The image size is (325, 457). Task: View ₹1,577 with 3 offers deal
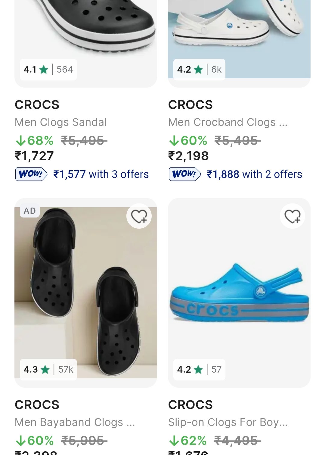point(101,174)
